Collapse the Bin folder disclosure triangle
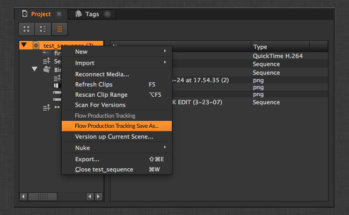Viewport: 349px width, 215px height. click(x=34, y=69)
